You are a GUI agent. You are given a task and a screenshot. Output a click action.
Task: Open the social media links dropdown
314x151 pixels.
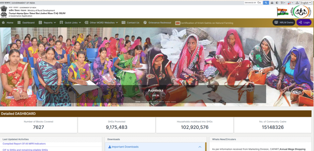(x=290, y=3)
